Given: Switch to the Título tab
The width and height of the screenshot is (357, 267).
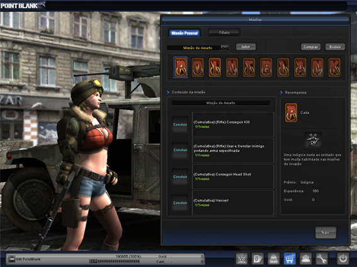Looking at the screenshot, I should point(224,32).
